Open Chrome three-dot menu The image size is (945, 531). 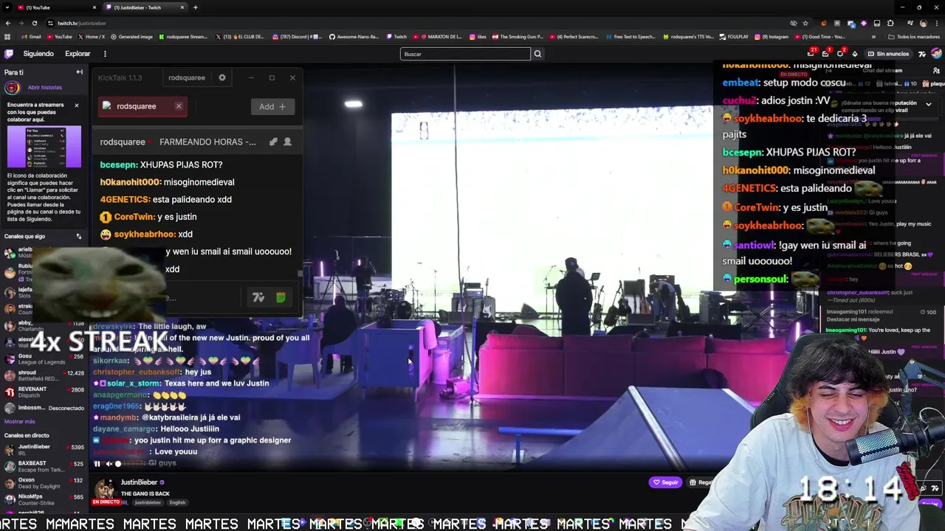tap(936, 23)
